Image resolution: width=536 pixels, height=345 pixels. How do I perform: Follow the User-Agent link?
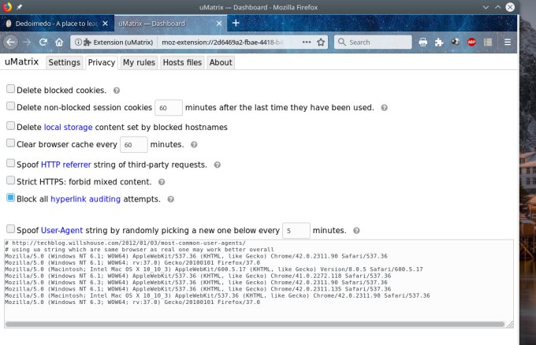tap(61, 231)
